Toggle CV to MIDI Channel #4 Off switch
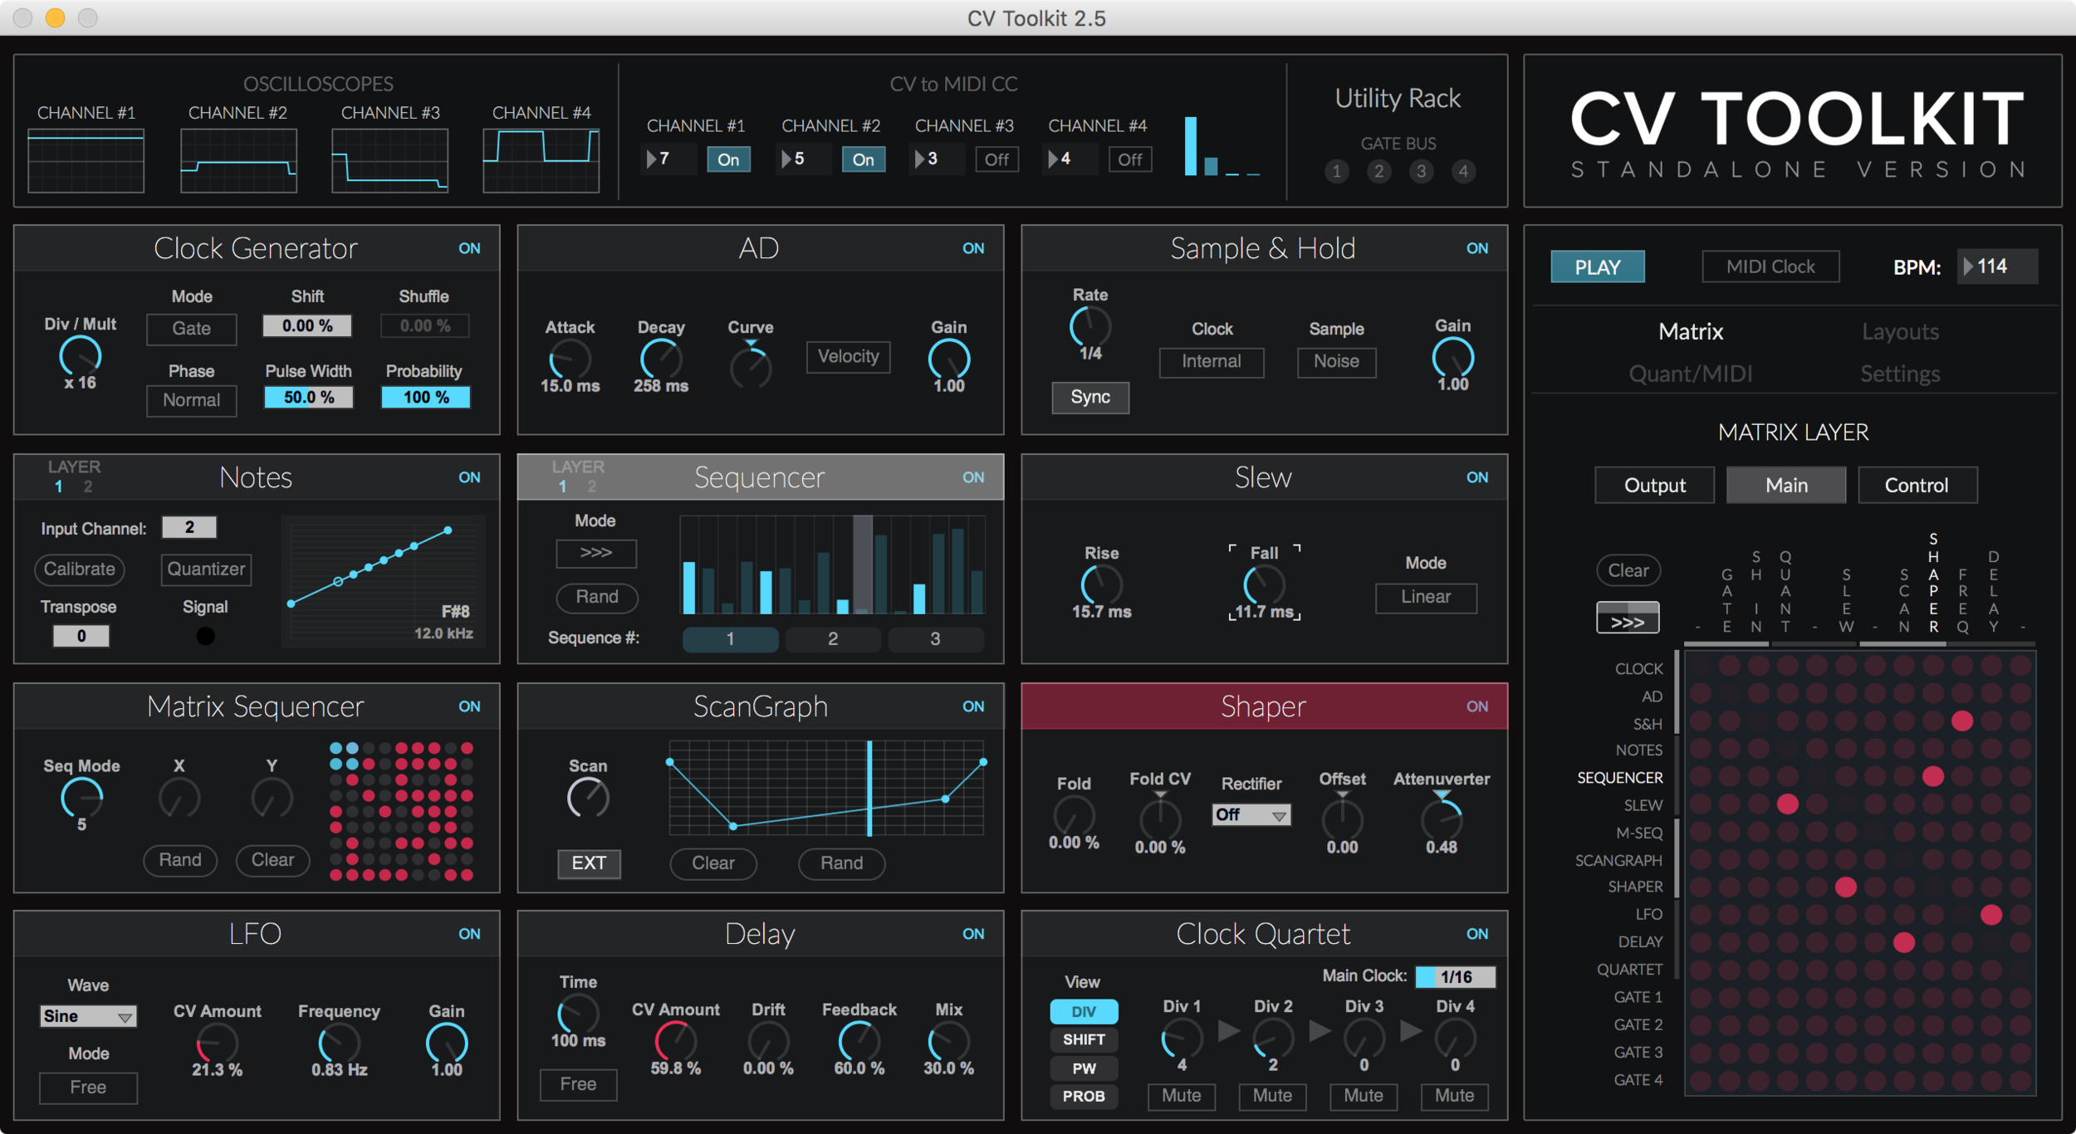The height and width of the screenshot is (1134, 2076). pos(1130,159)
